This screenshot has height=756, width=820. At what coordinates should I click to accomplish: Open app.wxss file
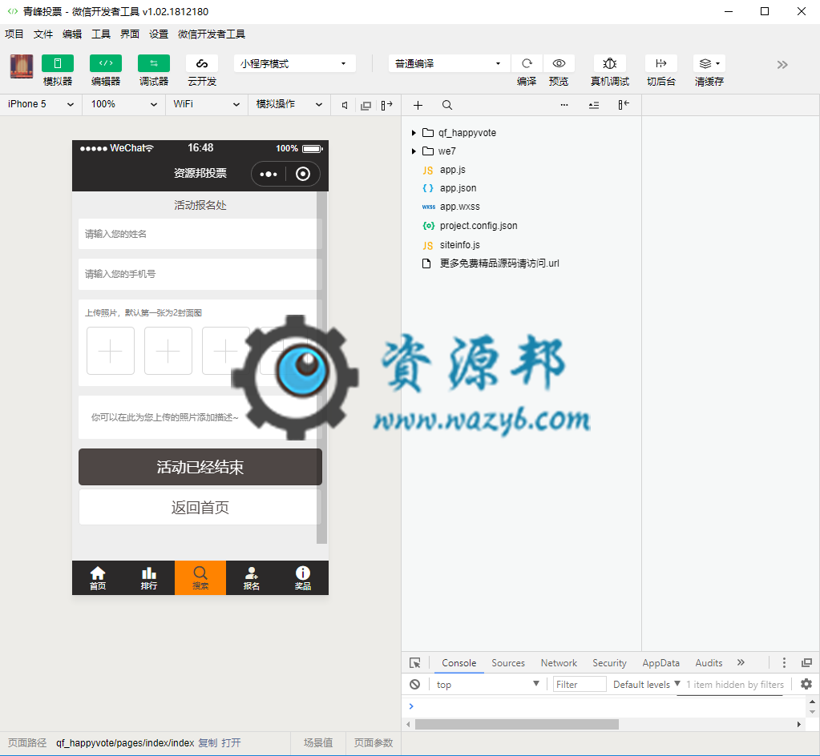pos(459,207)
